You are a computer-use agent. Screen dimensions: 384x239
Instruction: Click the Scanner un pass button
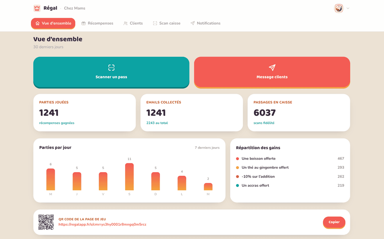coord(111,72)
